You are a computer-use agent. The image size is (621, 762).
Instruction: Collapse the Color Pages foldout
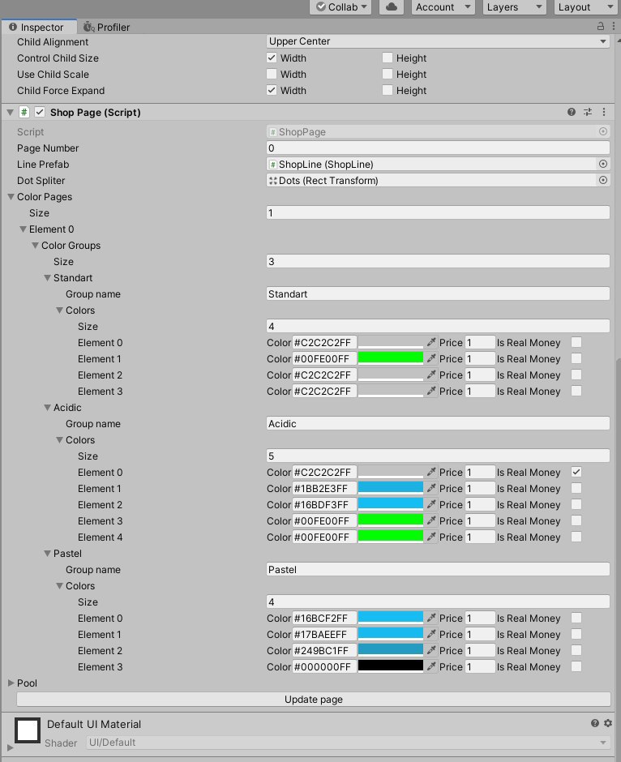(x=11, y=196)
